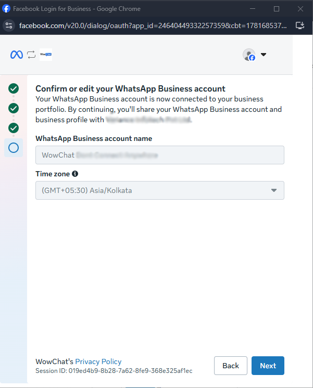The height and width of the screenshot is (388, 313).
Task: Click the first completed step checkmark
Action: (x=14, y=88)
